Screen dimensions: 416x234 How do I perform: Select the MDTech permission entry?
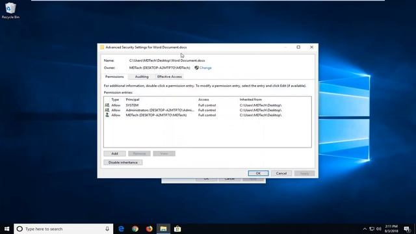207,115
